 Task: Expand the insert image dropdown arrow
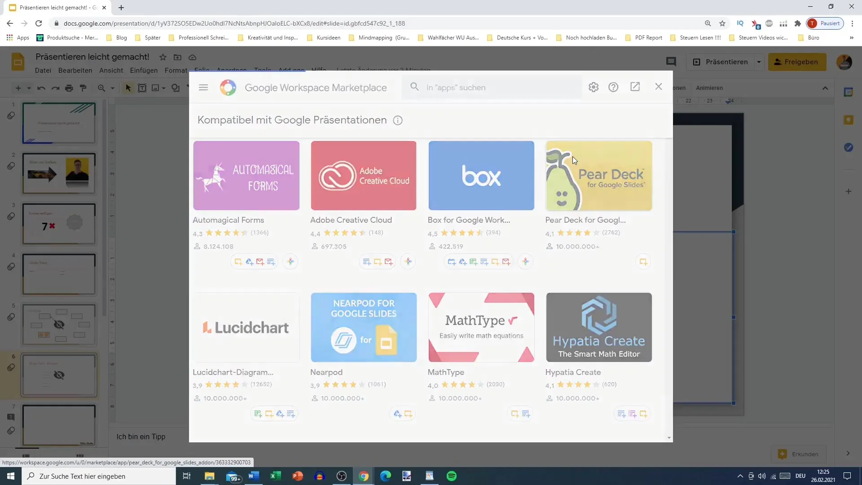[x=163, y=88]
